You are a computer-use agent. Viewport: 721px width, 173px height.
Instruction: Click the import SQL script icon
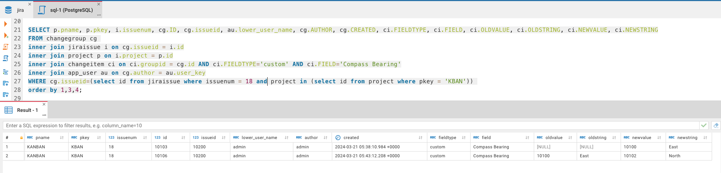tap(6, 83)
